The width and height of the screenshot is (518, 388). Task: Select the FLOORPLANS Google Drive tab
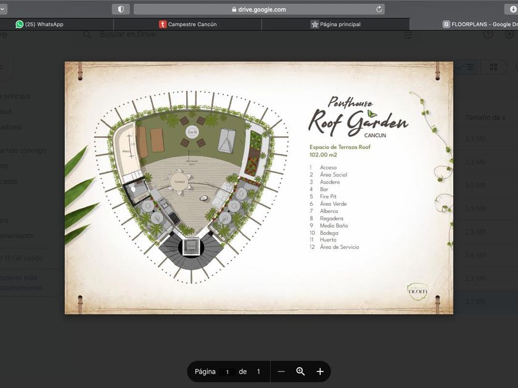(464, 24)
